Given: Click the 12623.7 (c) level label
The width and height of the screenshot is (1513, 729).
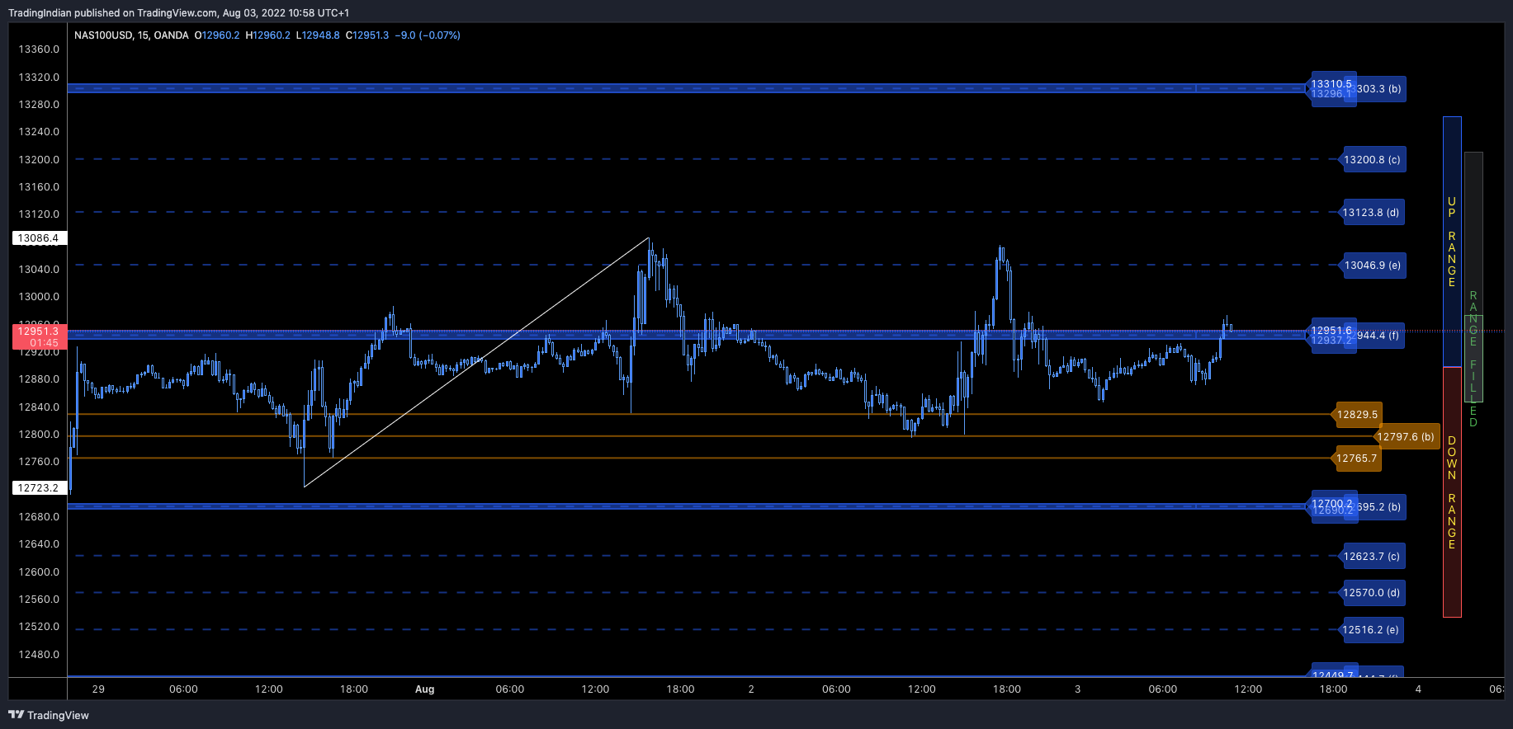Looking at the screenshot, I should pos(1371,557).
